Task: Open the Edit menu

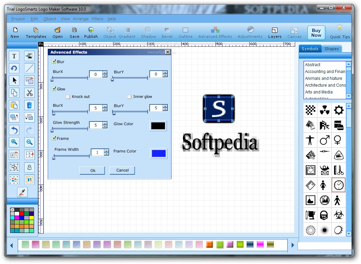Action: point(34,19)
